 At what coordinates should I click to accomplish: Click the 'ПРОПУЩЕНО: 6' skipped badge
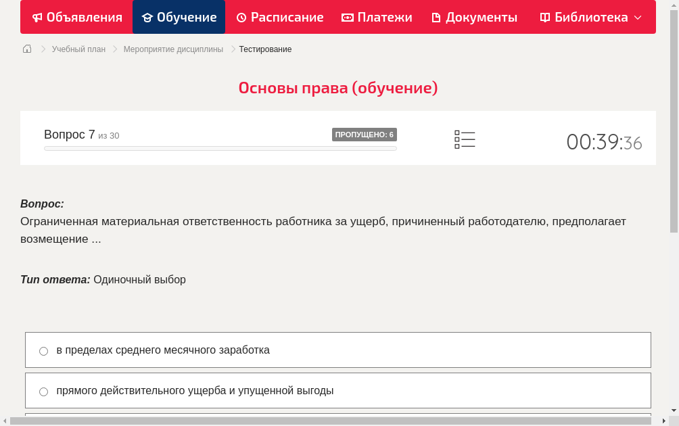click(365, 135)
